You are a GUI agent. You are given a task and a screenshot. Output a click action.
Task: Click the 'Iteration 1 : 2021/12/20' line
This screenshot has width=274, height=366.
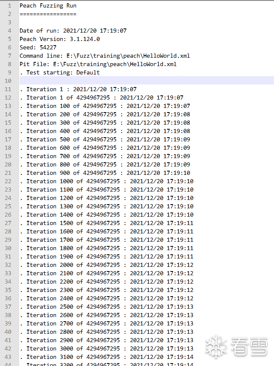(78, 89)
